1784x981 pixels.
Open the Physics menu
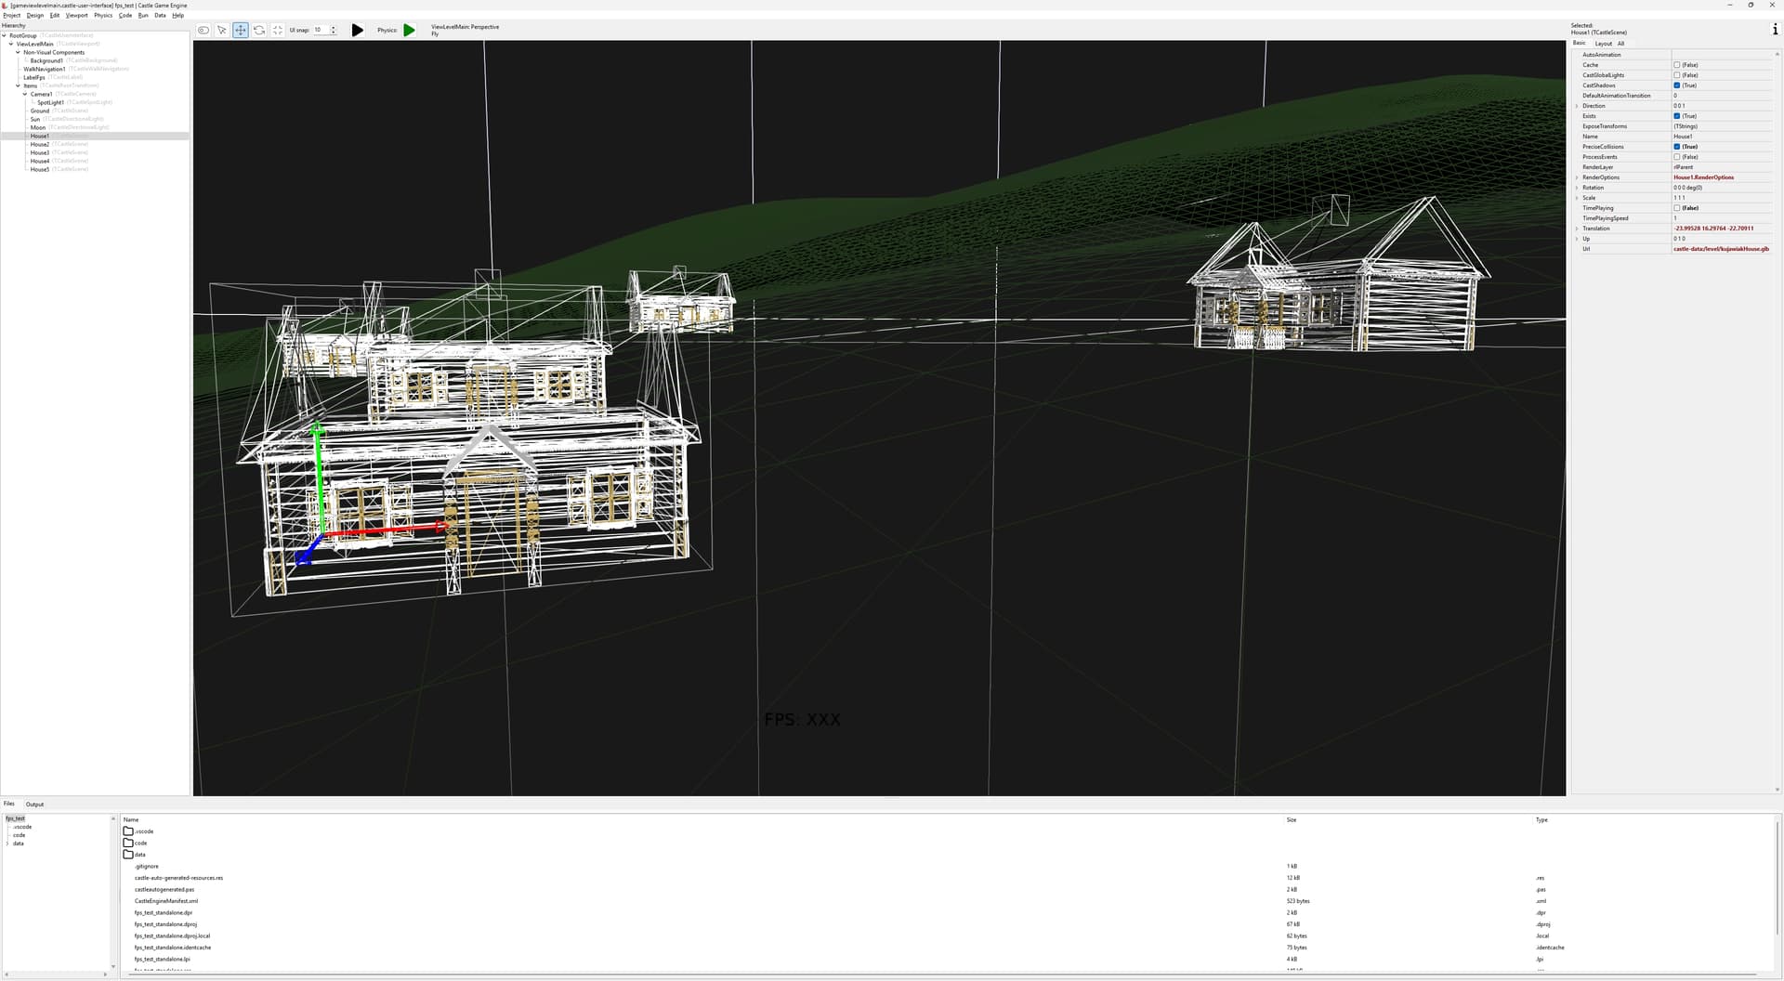pyautogui.click(x=103, y=16)
